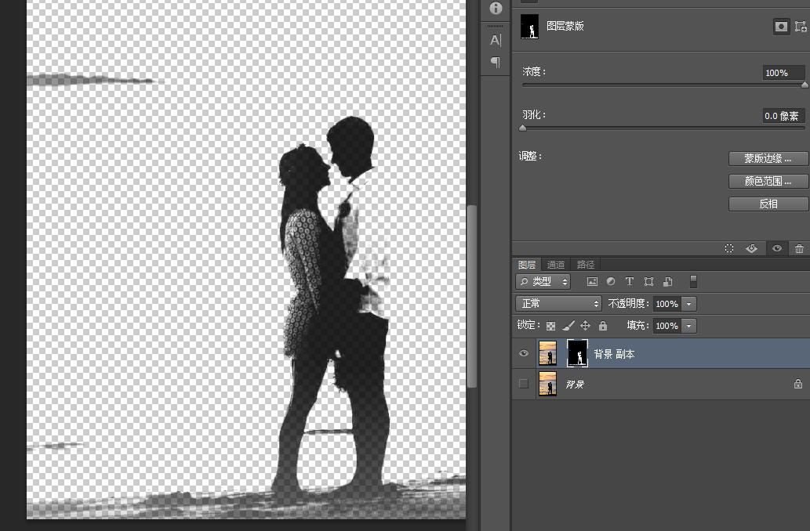Delete the mask with the trash icon

pos(799,248)
